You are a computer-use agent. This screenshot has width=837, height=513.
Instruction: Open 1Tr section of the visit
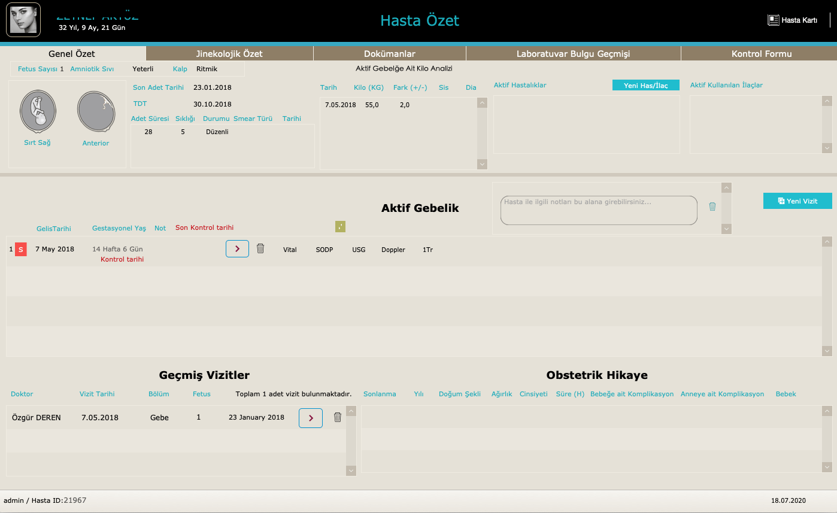point(427,250)
